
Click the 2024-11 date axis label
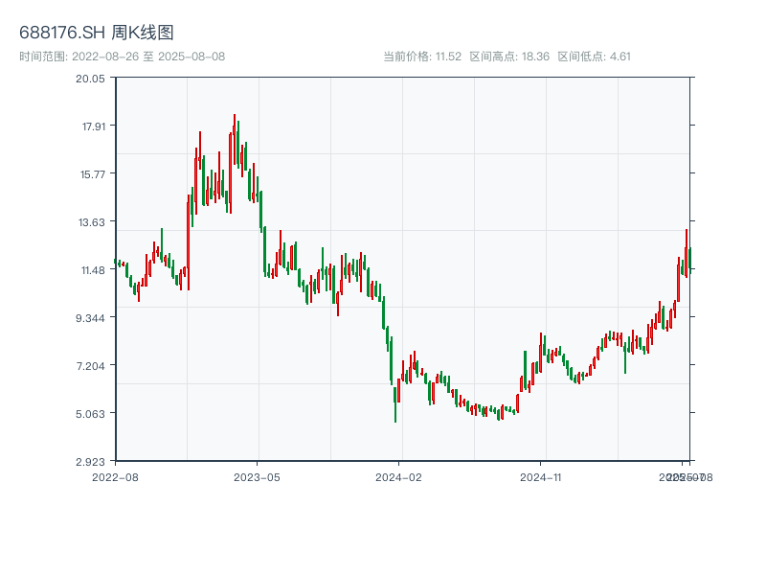tap(541, 476)
